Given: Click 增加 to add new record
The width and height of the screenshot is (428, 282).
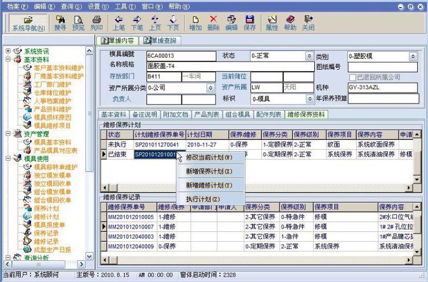Looking at the screenshot, I should (x=195, y=20).
